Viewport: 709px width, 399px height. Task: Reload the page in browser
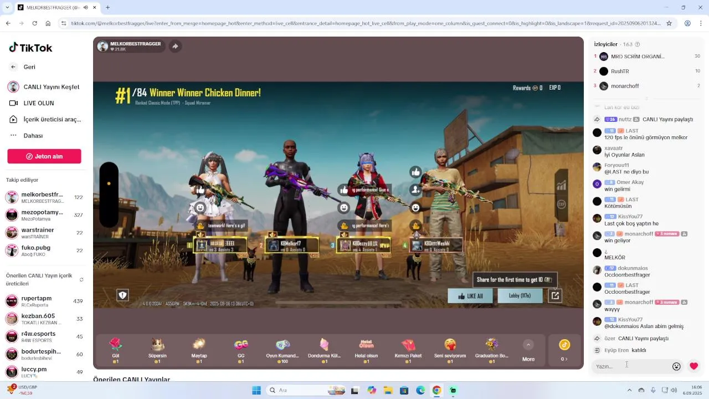pos(34,23)
